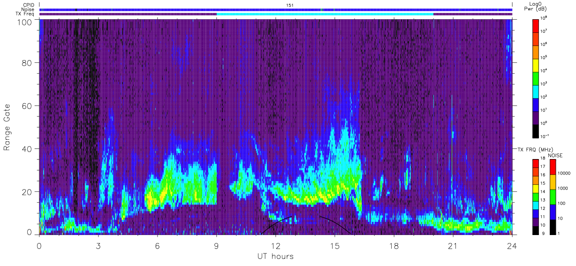Click the cyan segment of TX Freq strip

pyautogui.click(x=325, y=14)
